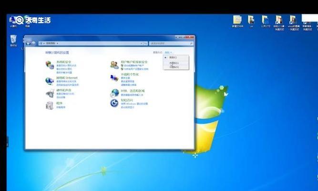Click the User Accounts and Family Safety icon
Screen dimensions: 318x191
pos(114,64)
